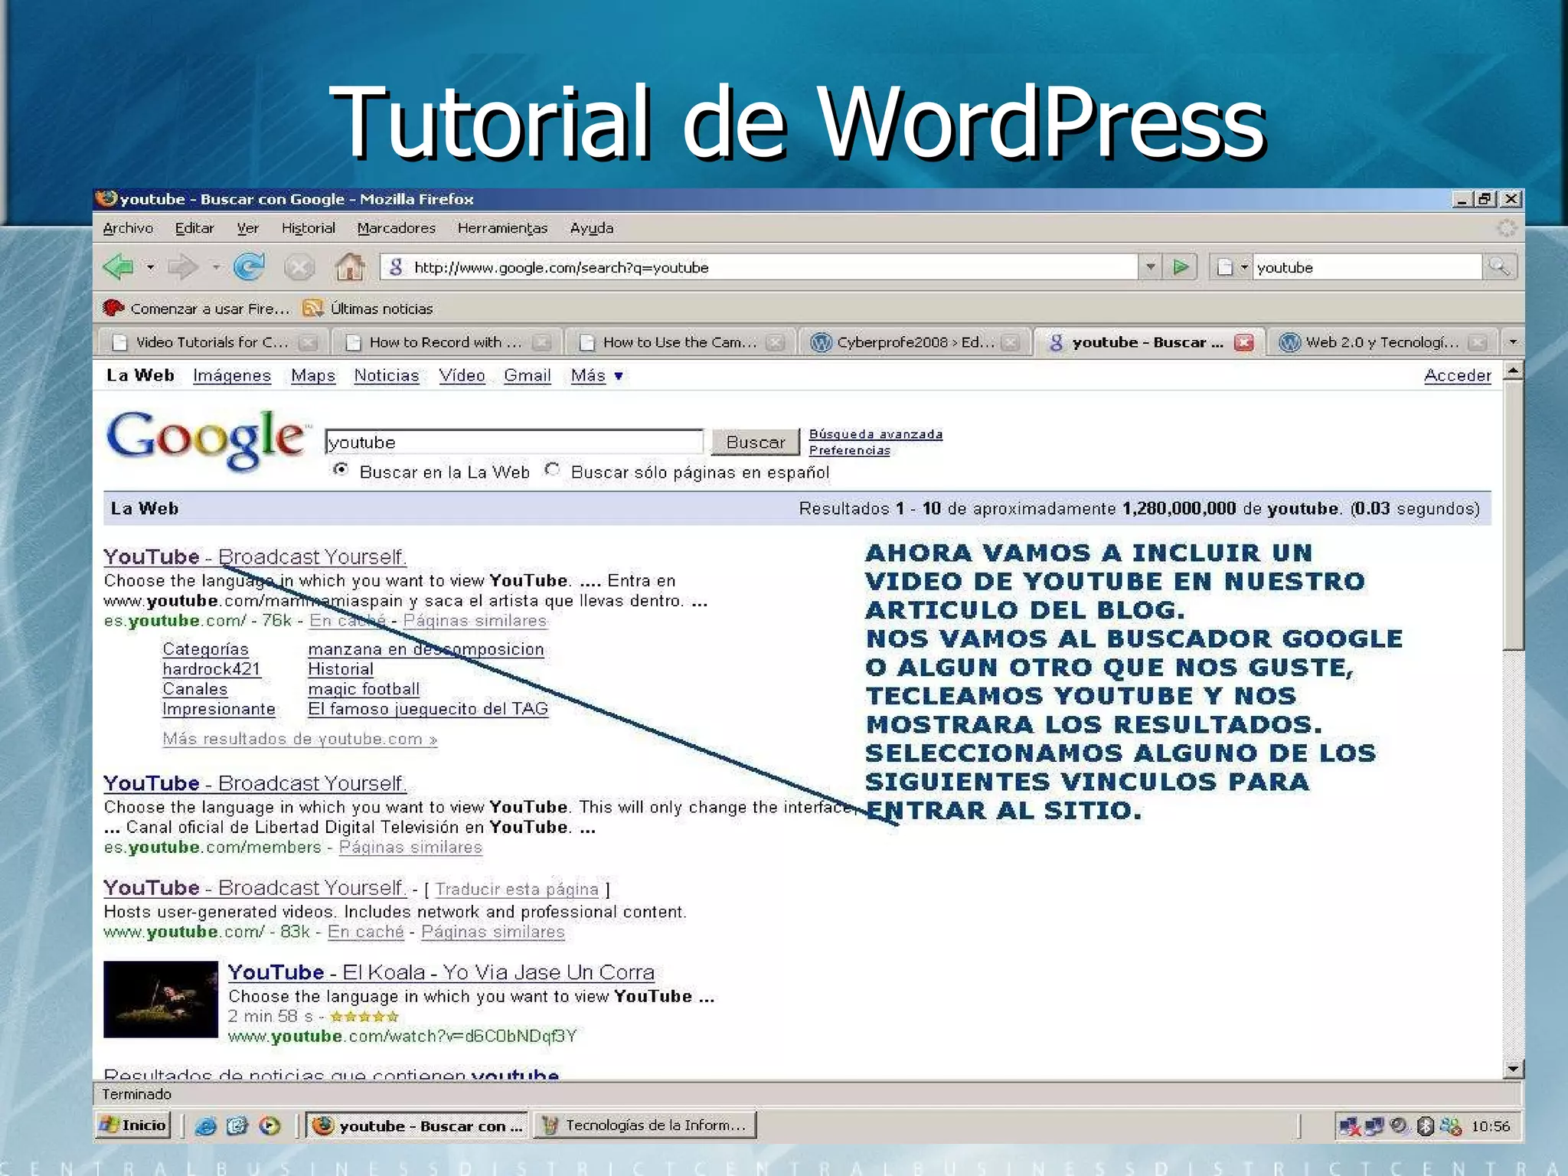Image resolution: width=1568 pixels, height=1176 pixels.
Task: Open the Forward button history dropdown arrow
Action: tap(217, 267)
